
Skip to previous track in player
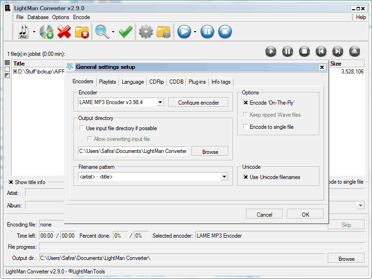pyautogui.click(x=321, y=51)
